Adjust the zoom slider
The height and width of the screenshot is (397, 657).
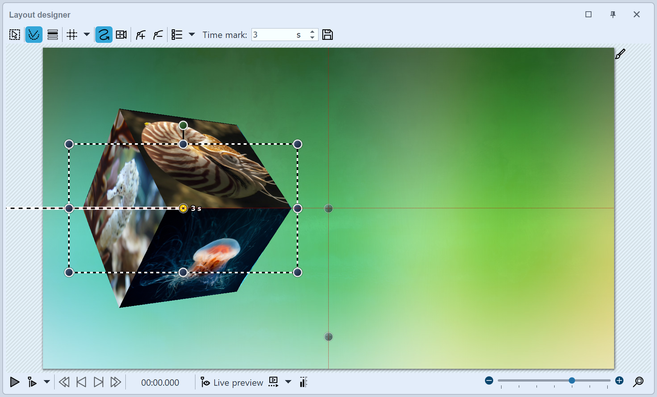tap(572, 380)
